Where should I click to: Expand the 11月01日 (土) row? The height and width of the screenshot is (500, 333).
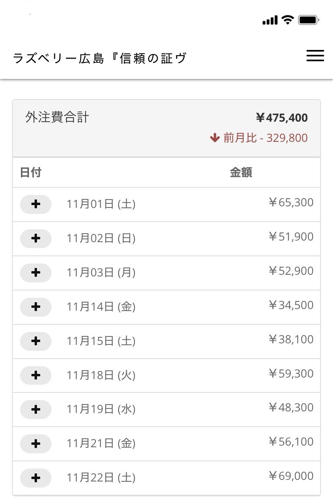point(36,204)
